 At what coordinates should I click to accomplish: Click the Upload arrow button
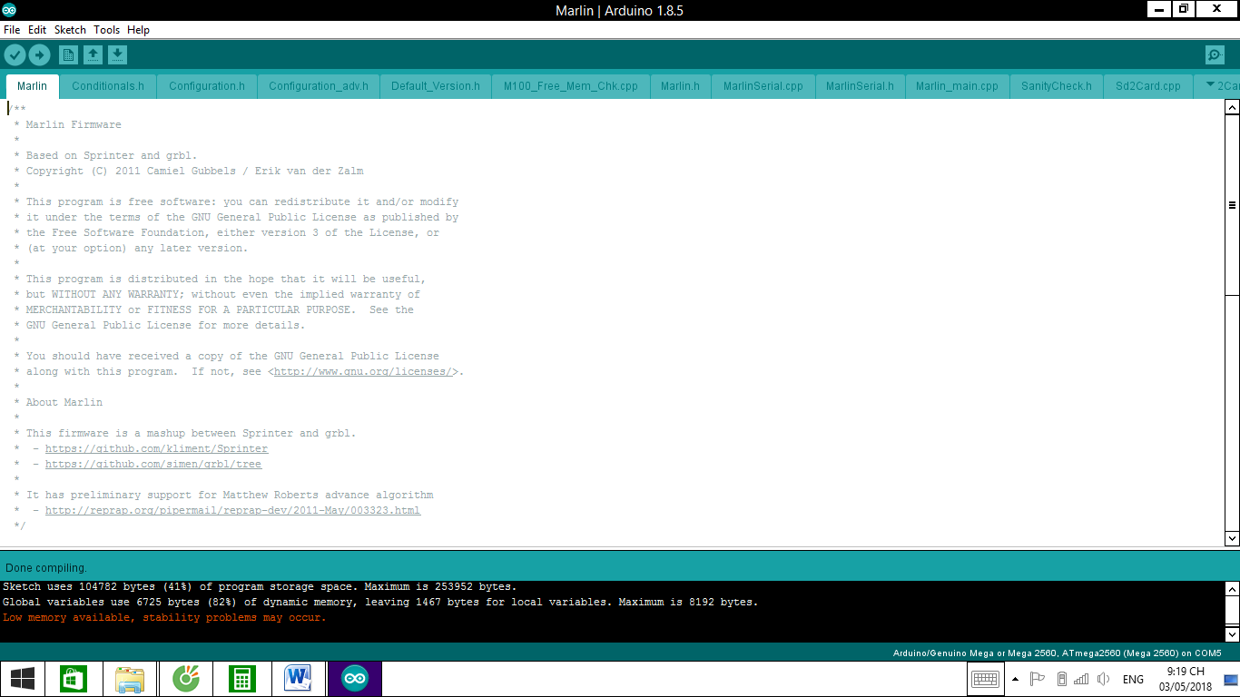39,55
